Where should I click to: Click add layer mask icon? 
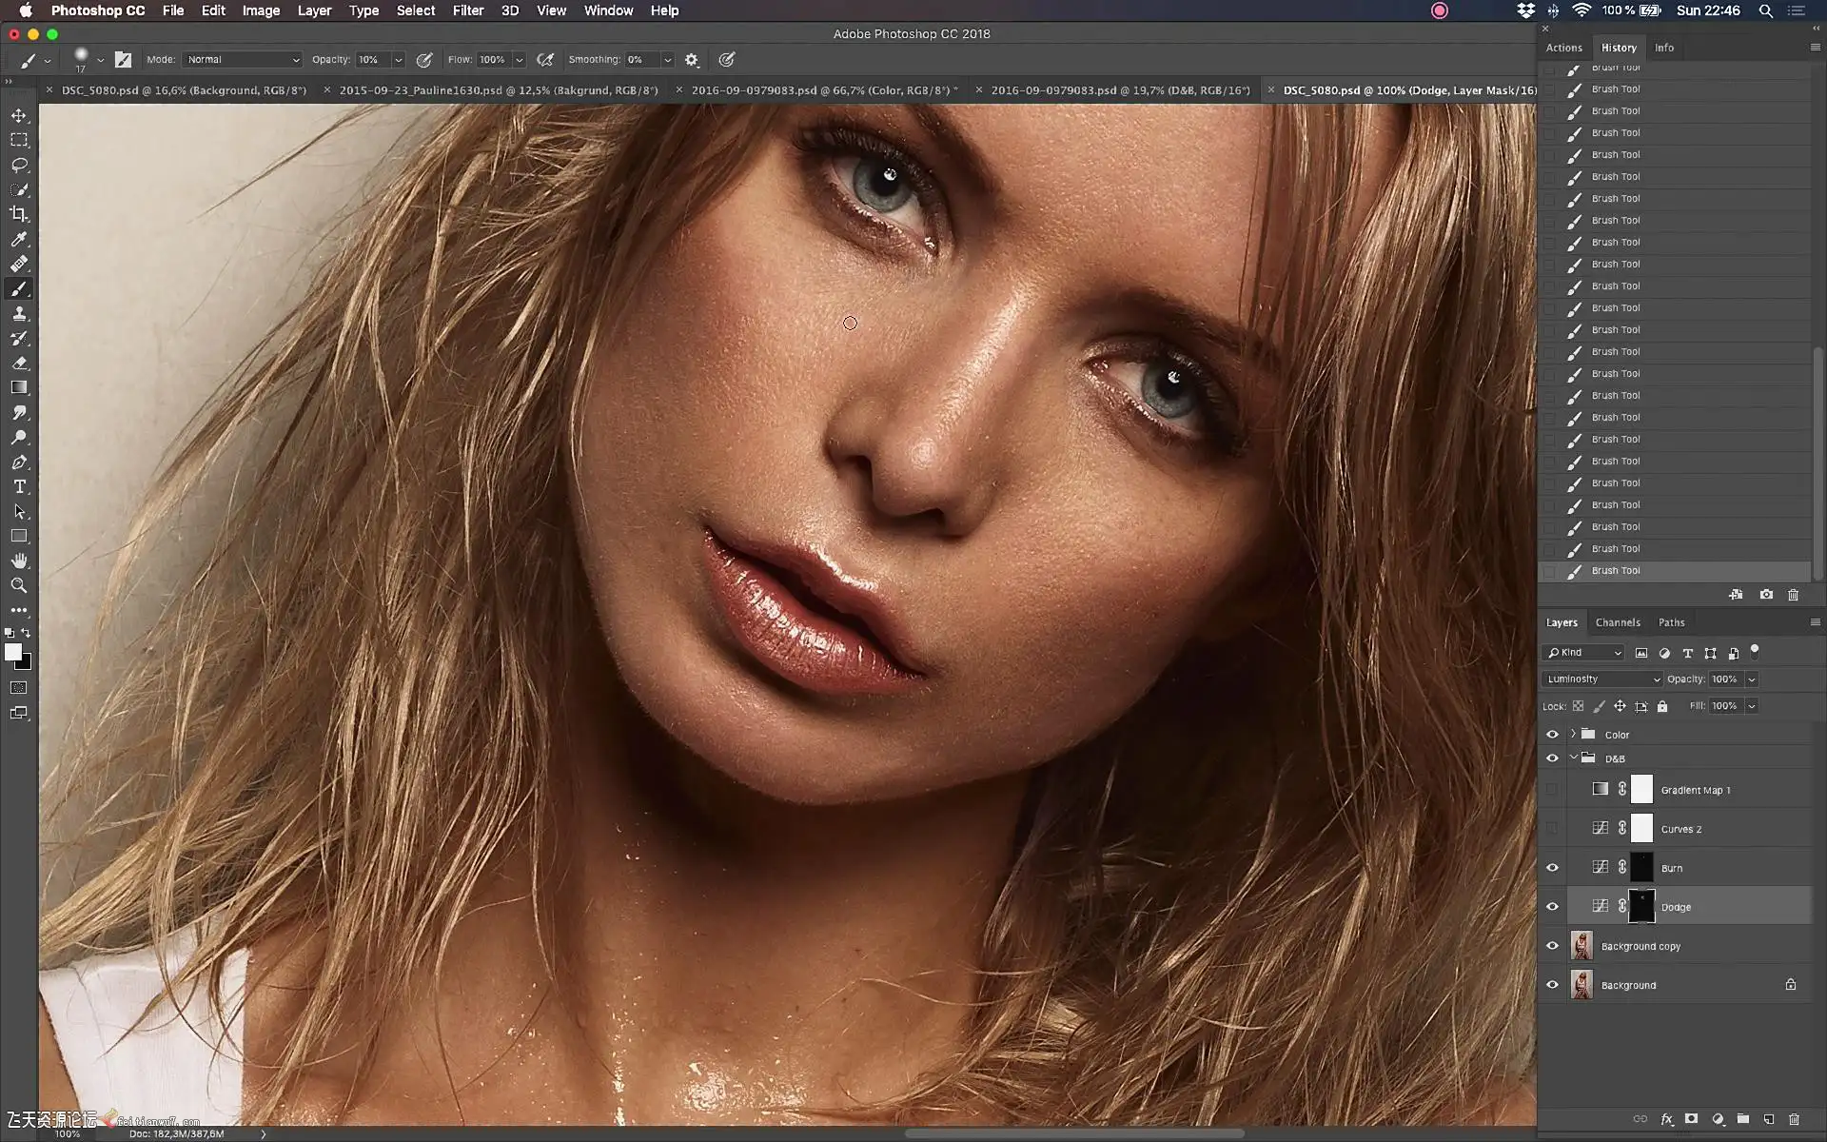point(1691,1119)
